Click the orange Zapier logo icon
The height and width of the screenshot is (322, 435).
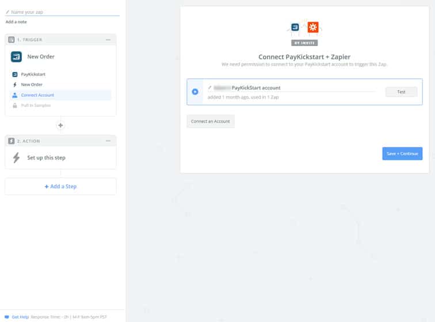coord(312,27)
